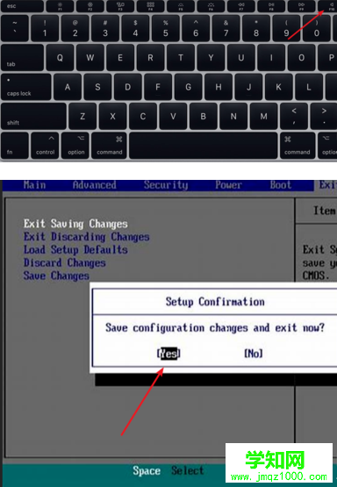Image resolution: width=337 pixels, height=487 pixels.
Task: Choose Exit Discarding Changes
Action: pyautogui.click(x=87, y=237)
